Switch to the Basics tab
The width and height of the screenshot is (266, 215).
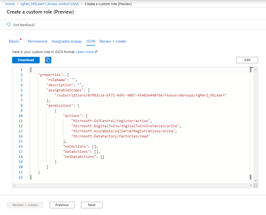tap(14, 41)
